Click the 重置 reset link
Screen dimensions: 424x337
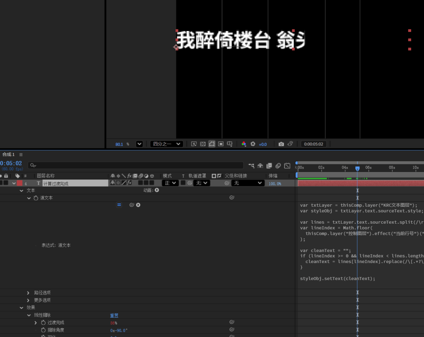point(114,315)
